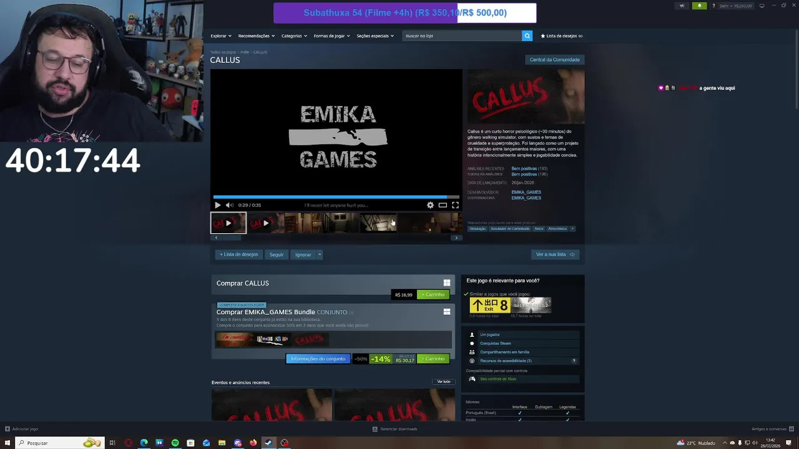
Task: Open the Seções especiais menu
Action: coord(375,36)
